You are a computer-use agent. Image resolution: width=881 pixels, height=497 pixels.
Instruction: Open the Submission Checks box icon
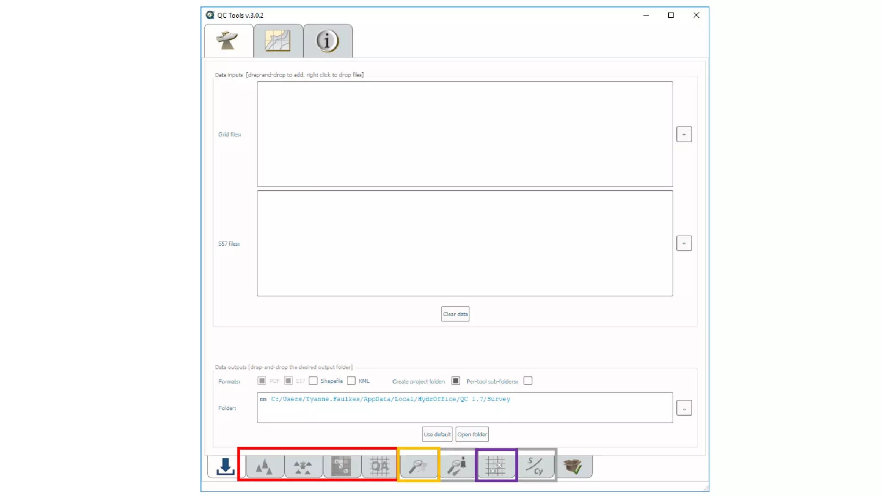tap(573, 466)
